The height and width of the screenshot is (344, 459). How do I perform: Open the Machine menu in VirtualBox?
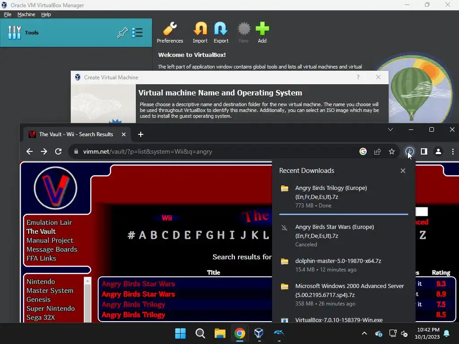(x=26, y=14)
